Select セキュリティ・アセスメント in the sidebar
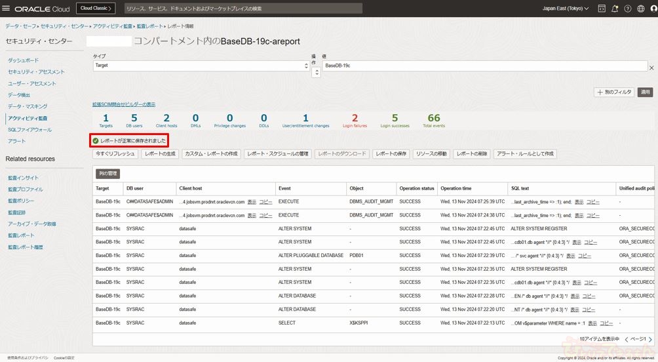Screen dimensions: 658x362 coord(36,72)
